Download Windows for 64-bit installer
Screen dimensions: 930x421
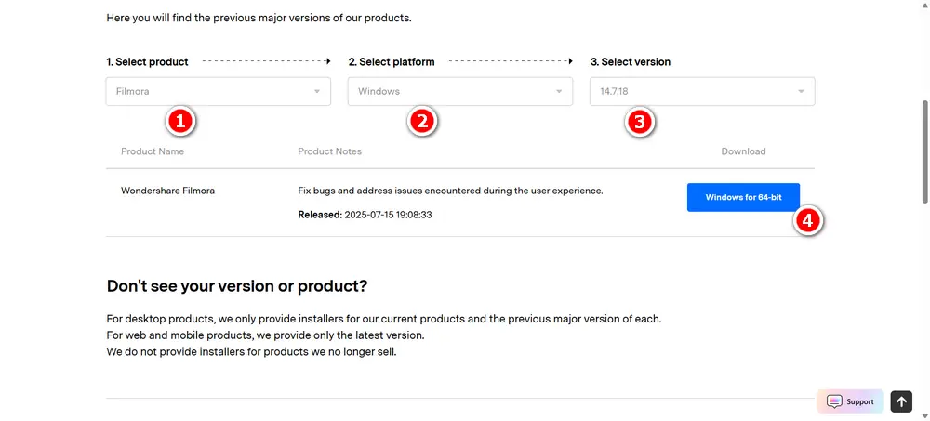pos(743,197)
